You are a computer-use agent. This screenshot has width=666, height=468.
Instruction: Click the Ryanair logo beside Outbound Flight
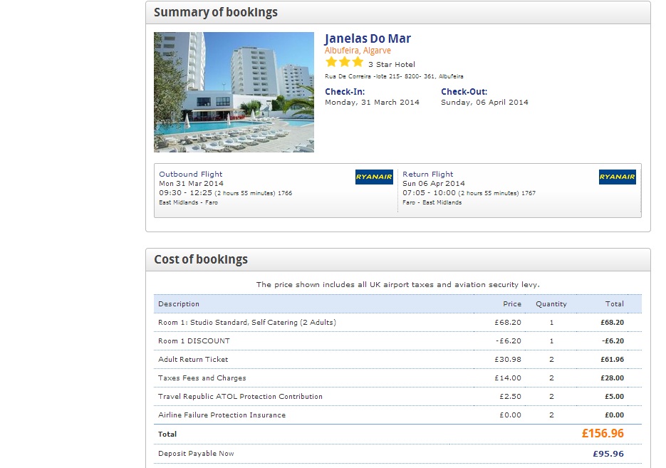tap(374, 177)
